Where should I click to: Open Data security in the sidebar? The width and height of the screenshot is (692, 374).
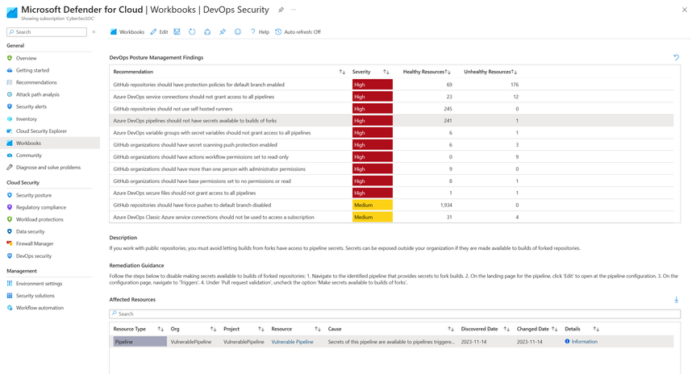point(30,231)
